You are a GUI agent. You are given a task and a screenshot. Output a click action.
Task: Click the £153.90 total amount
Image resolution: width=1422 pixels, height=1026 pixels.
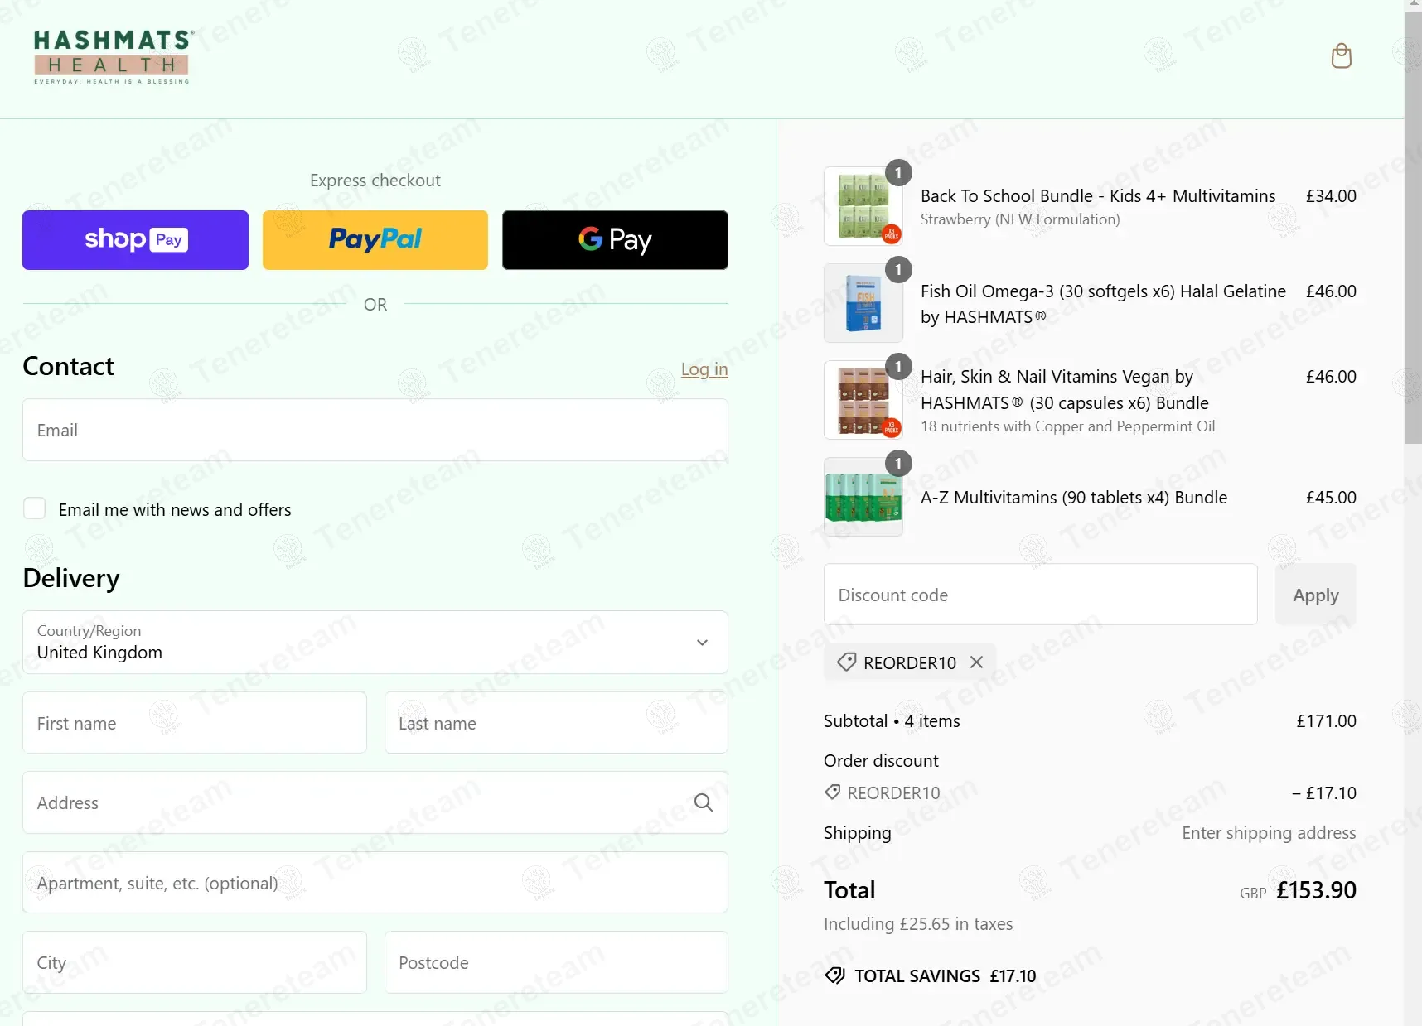(x=1316, y=890)
